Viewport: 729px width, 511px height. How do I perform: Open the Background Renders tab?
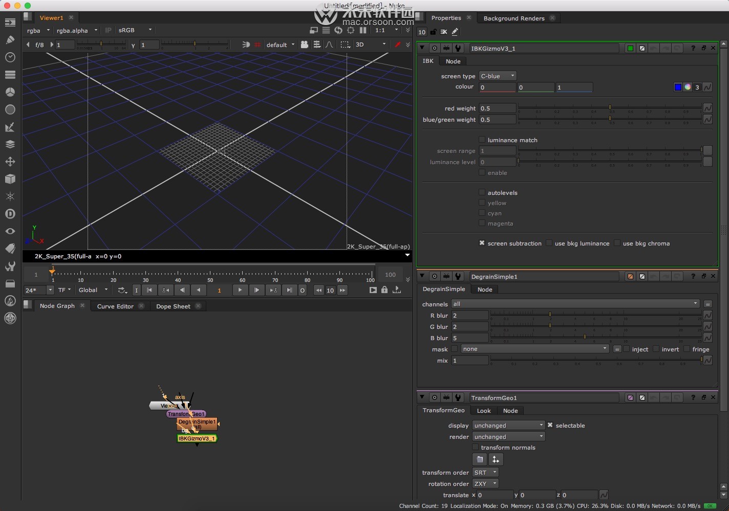(x=514, y=18)
